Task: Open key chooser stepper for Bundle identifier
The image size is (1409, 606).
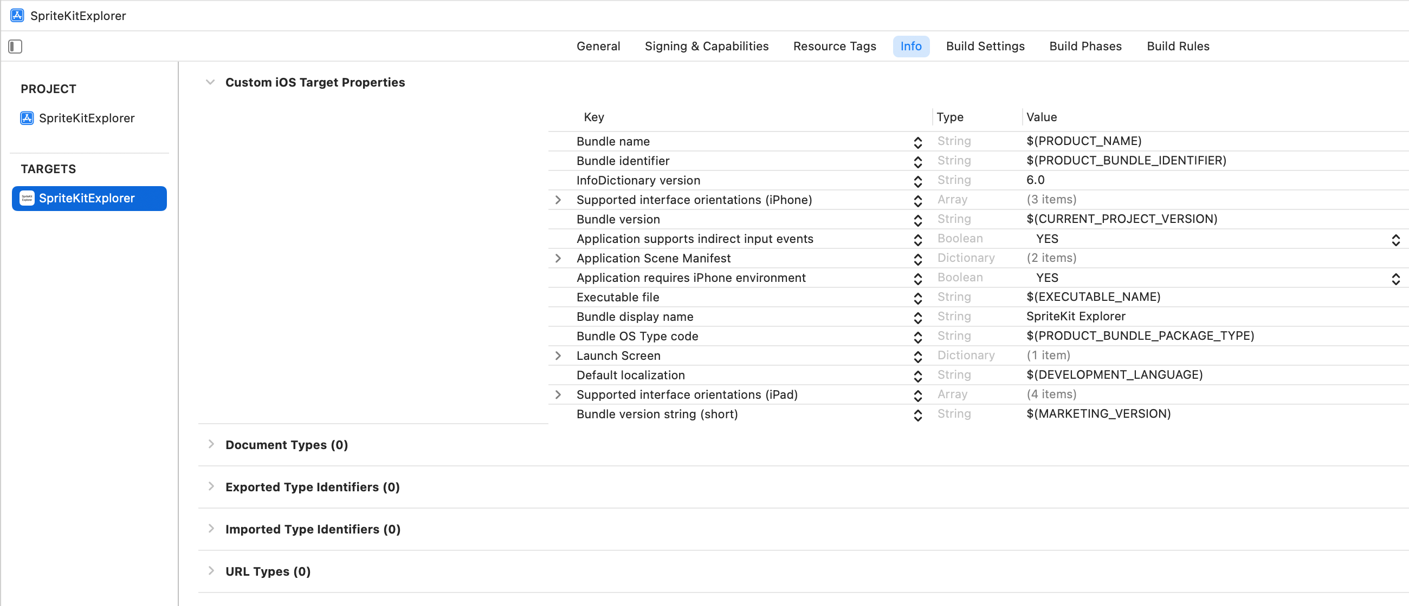Action: [917, 162]
